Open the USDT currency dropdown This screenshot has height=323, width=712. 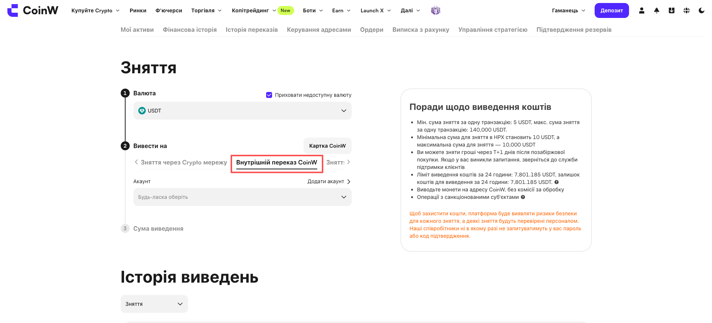pyautogui.click(x=243, y=111)
